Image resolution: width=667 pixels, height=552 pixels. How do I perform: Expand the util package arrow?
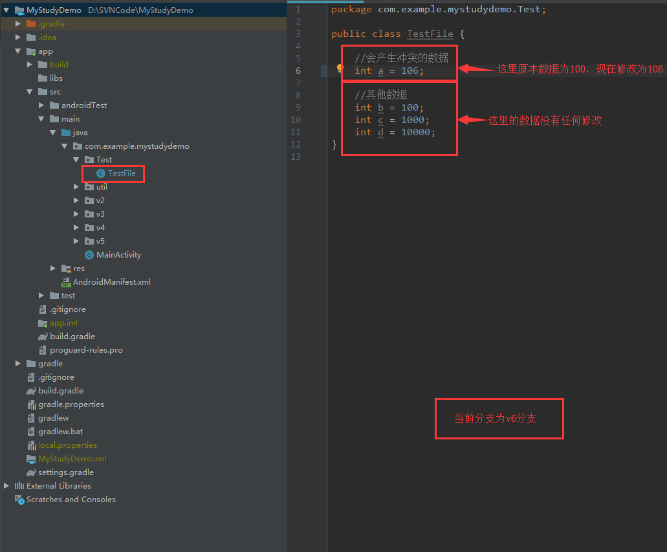76,187
